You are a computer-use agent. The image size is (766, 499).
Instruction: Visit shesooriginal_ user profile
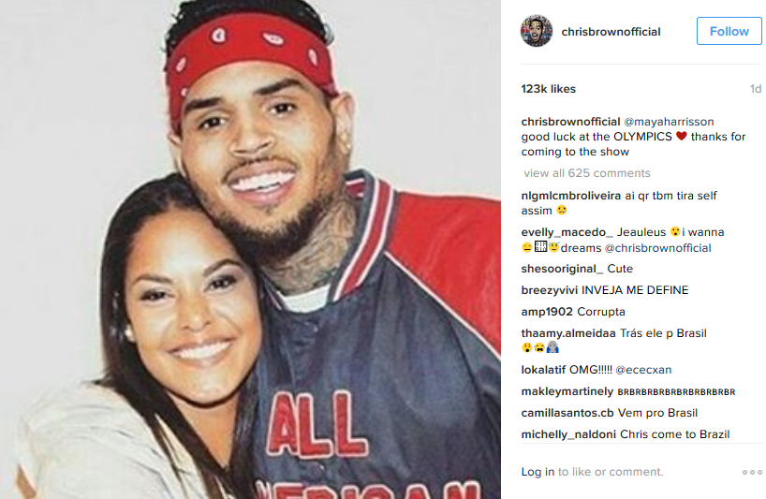click(x=562, y=269)
